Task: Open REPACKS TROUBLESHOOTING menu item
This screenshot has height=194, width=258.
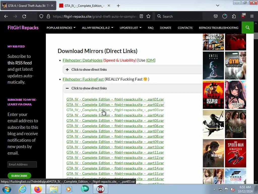Action: pos(218,28)
